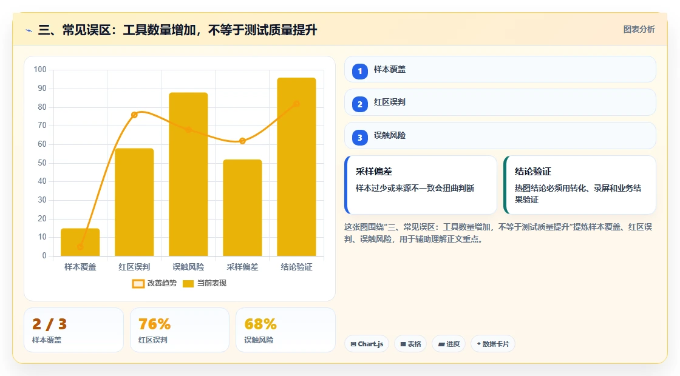Click the text 热图结论必须用转化、录屏和业务结果验证
Viewport: 680px width, 376px height.
click(x=578, y=193)
